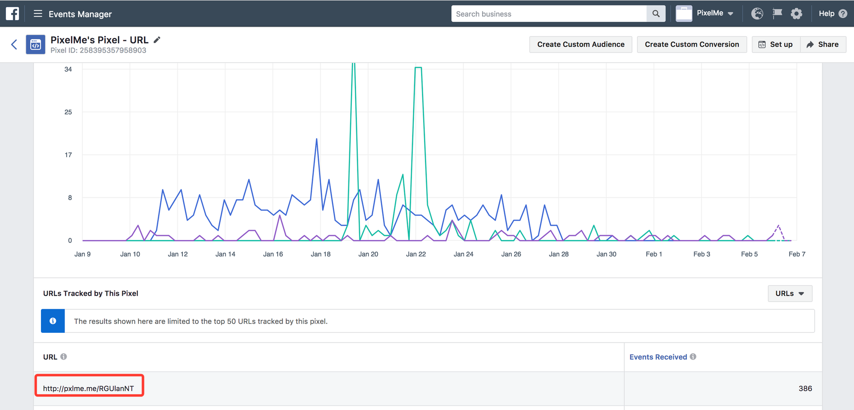The image size is (854, 410).
Task: Click the Pixel ID 258395357958903 text
Action: click(98, 50)
